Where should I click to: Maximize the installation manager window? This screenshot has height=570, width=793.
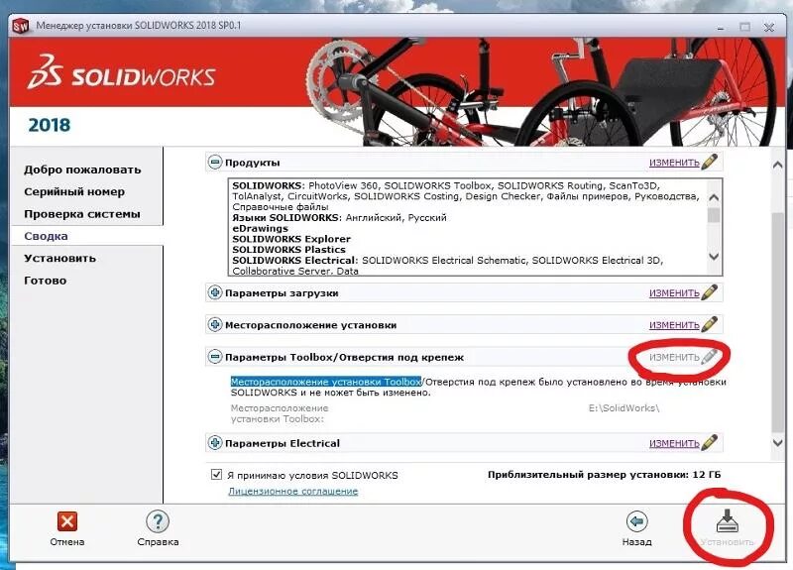[745, 27]
